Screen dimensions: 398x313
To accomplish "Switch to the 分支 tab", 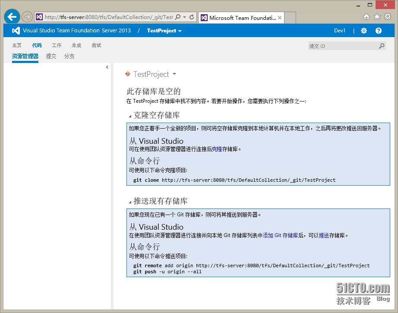I will (69, 57).
